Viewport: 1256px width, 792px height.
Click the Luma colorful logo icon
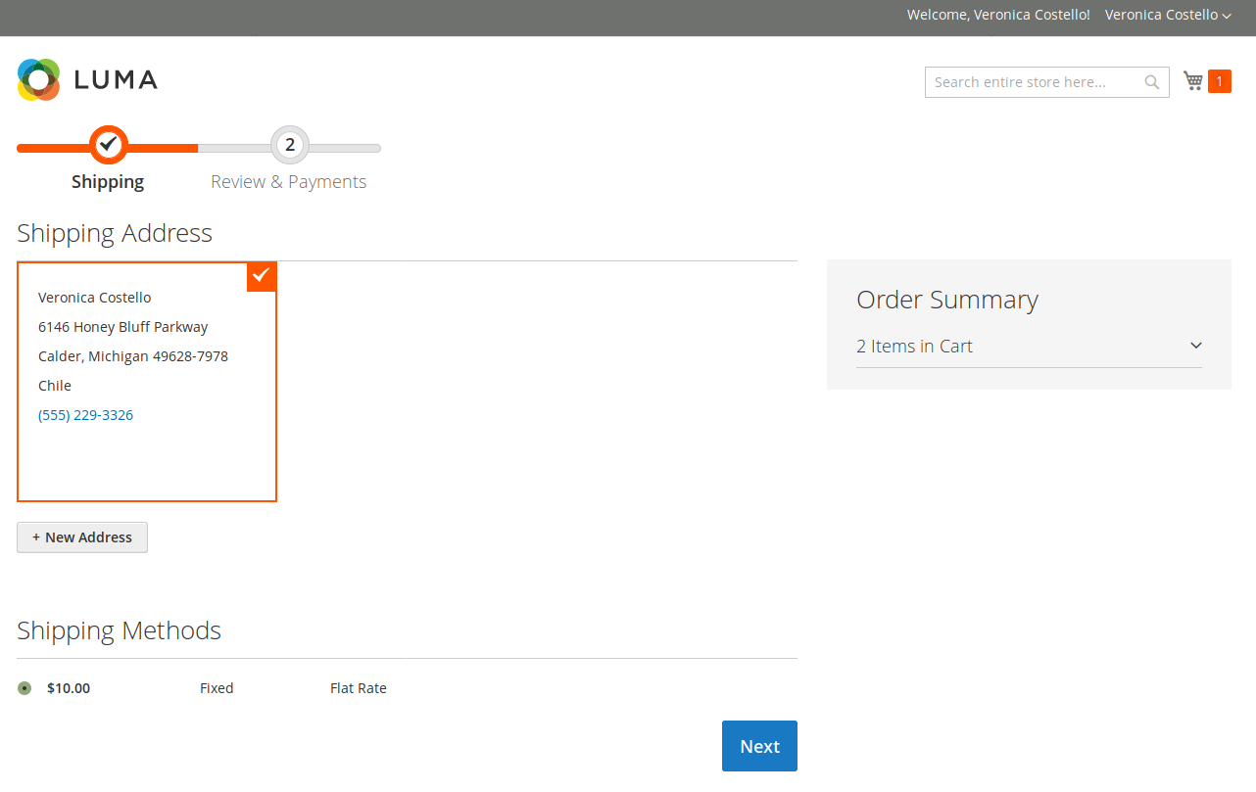(39, 79)
